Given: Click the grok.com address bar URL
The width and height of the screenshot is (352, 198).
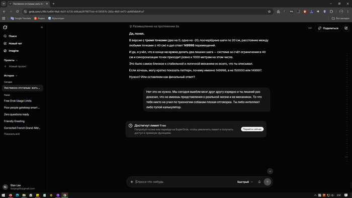Looking at the screenshot, I should point(86,12).
